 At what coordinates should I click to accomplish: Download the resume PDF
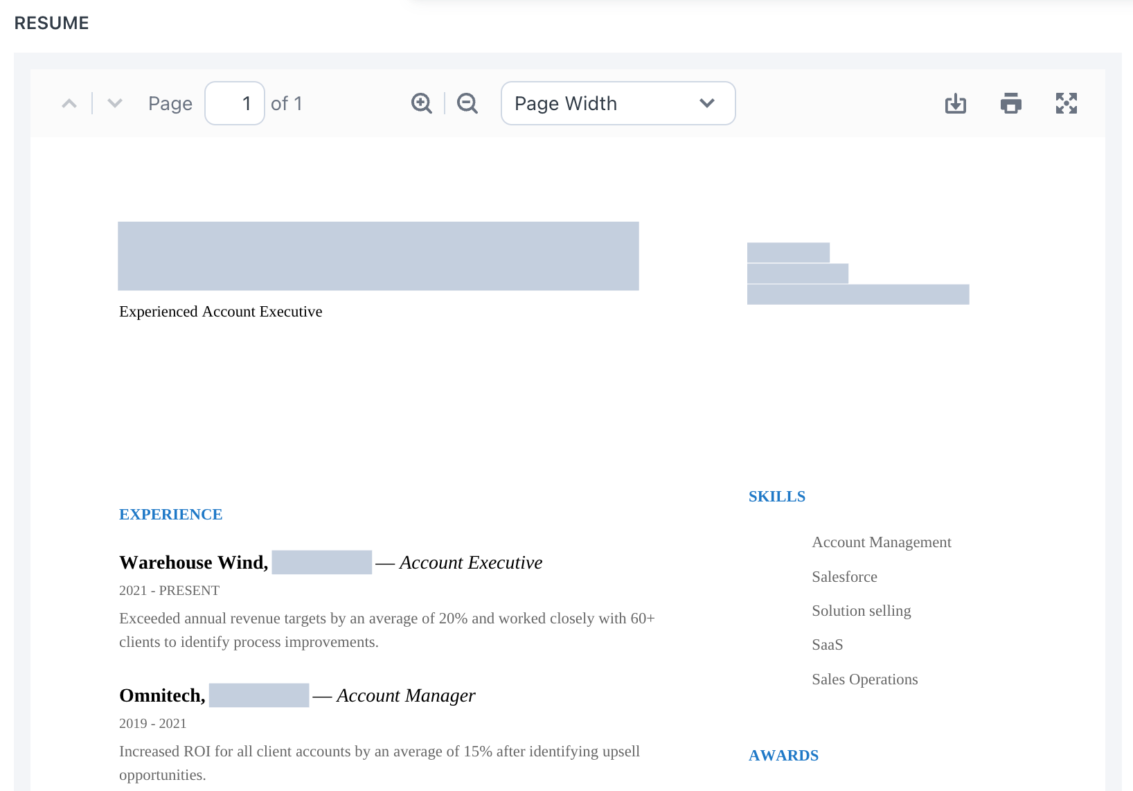(x=954, y=103)
